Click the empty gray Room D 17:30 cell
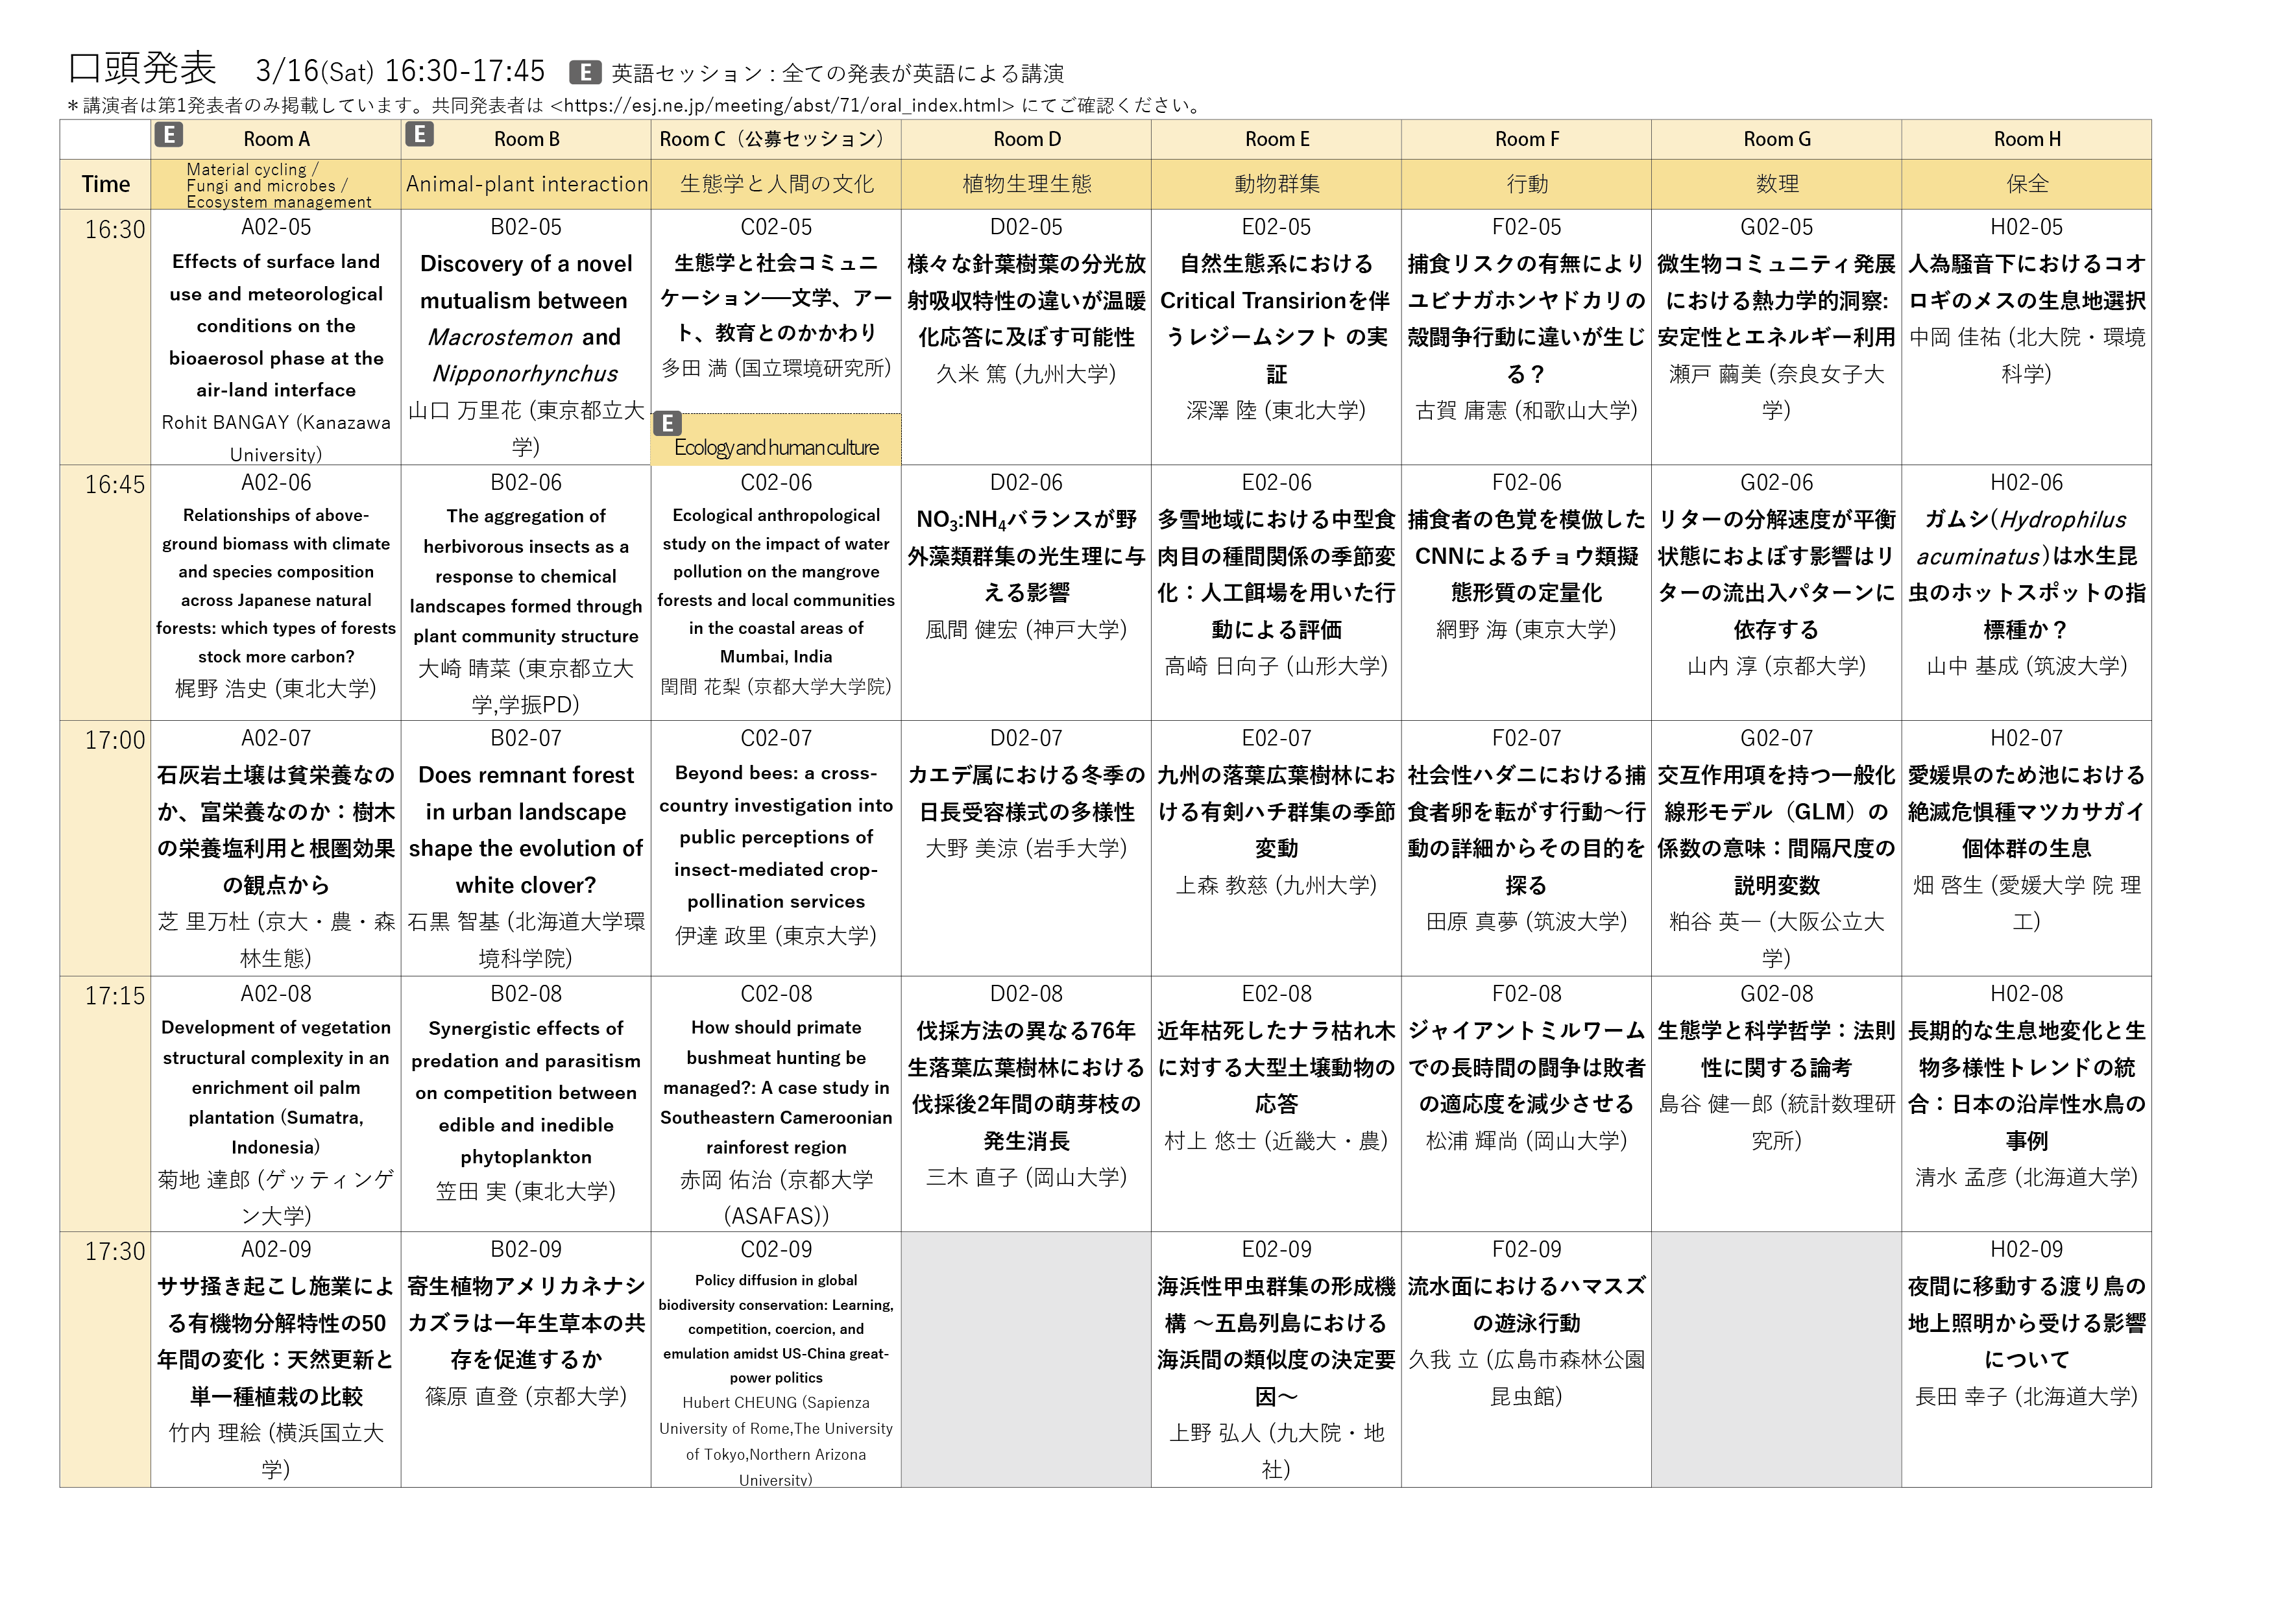The image size is (2276, 1609). point(1025,1358)
